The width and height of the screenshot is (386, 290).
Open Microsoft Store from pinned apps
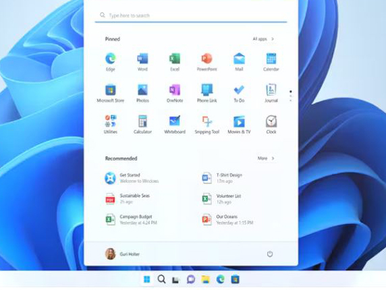point(111,93)
